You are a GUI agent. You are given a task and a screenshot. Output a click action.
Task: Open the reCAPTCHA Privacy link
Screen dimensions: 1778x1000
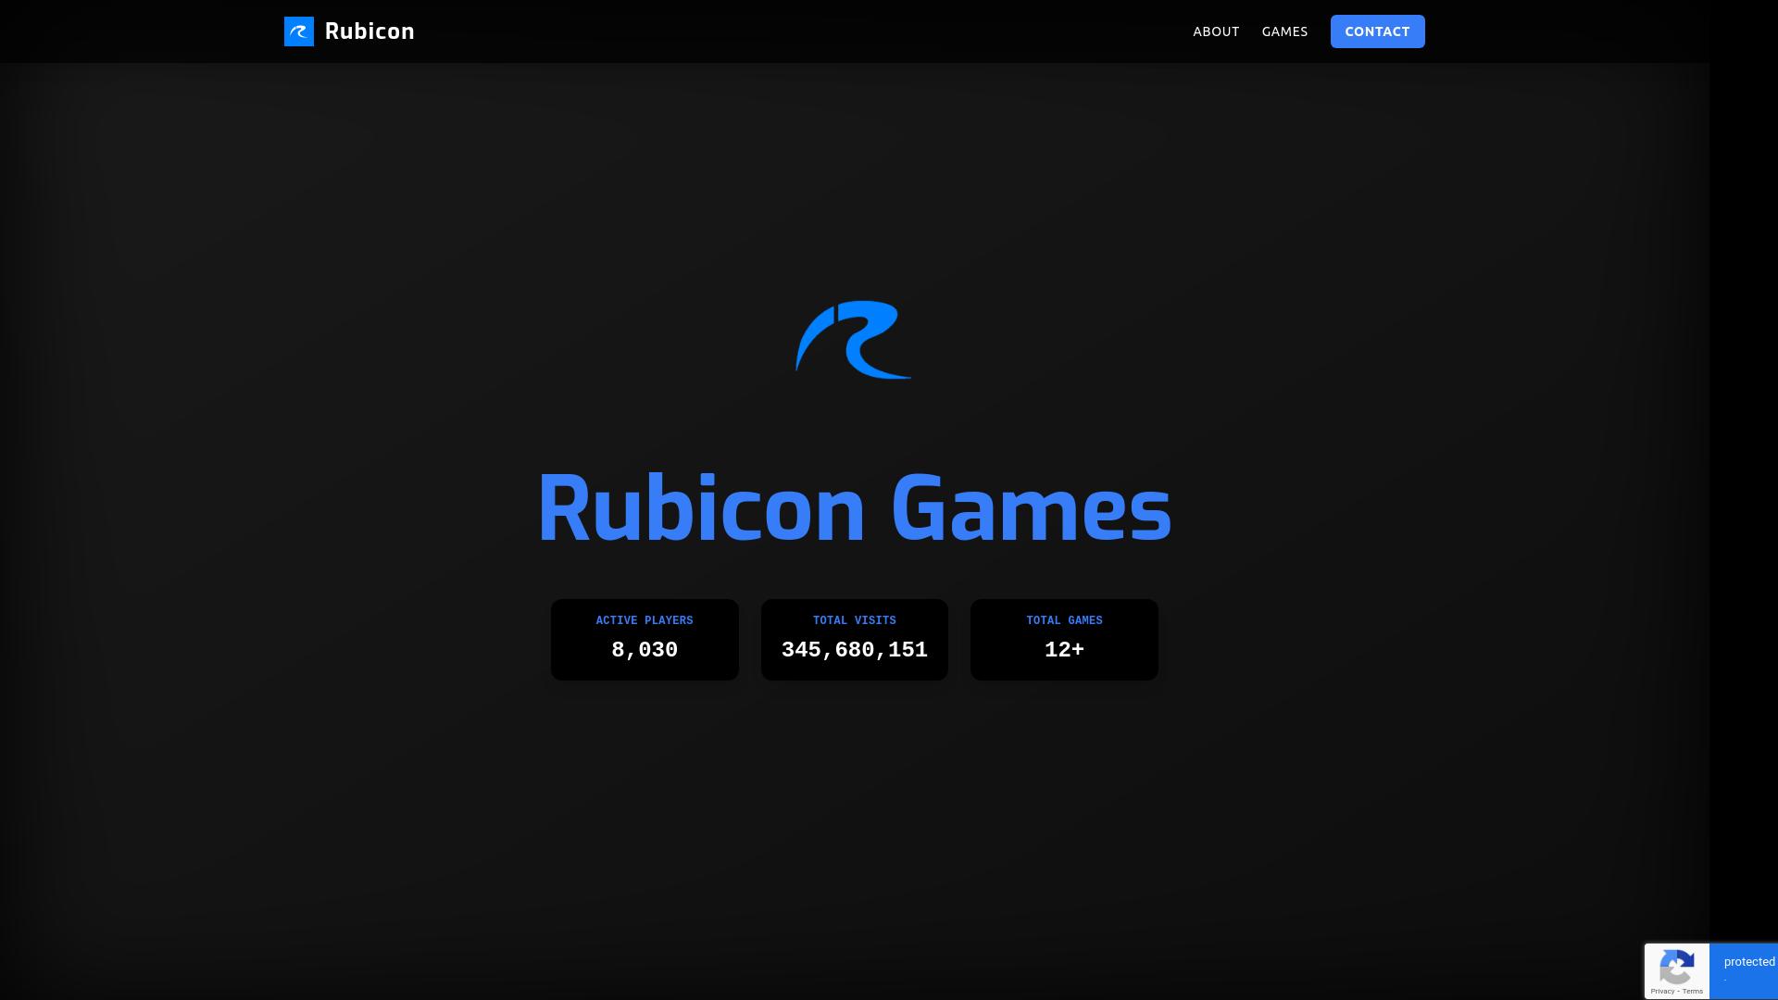[1664, 989]
